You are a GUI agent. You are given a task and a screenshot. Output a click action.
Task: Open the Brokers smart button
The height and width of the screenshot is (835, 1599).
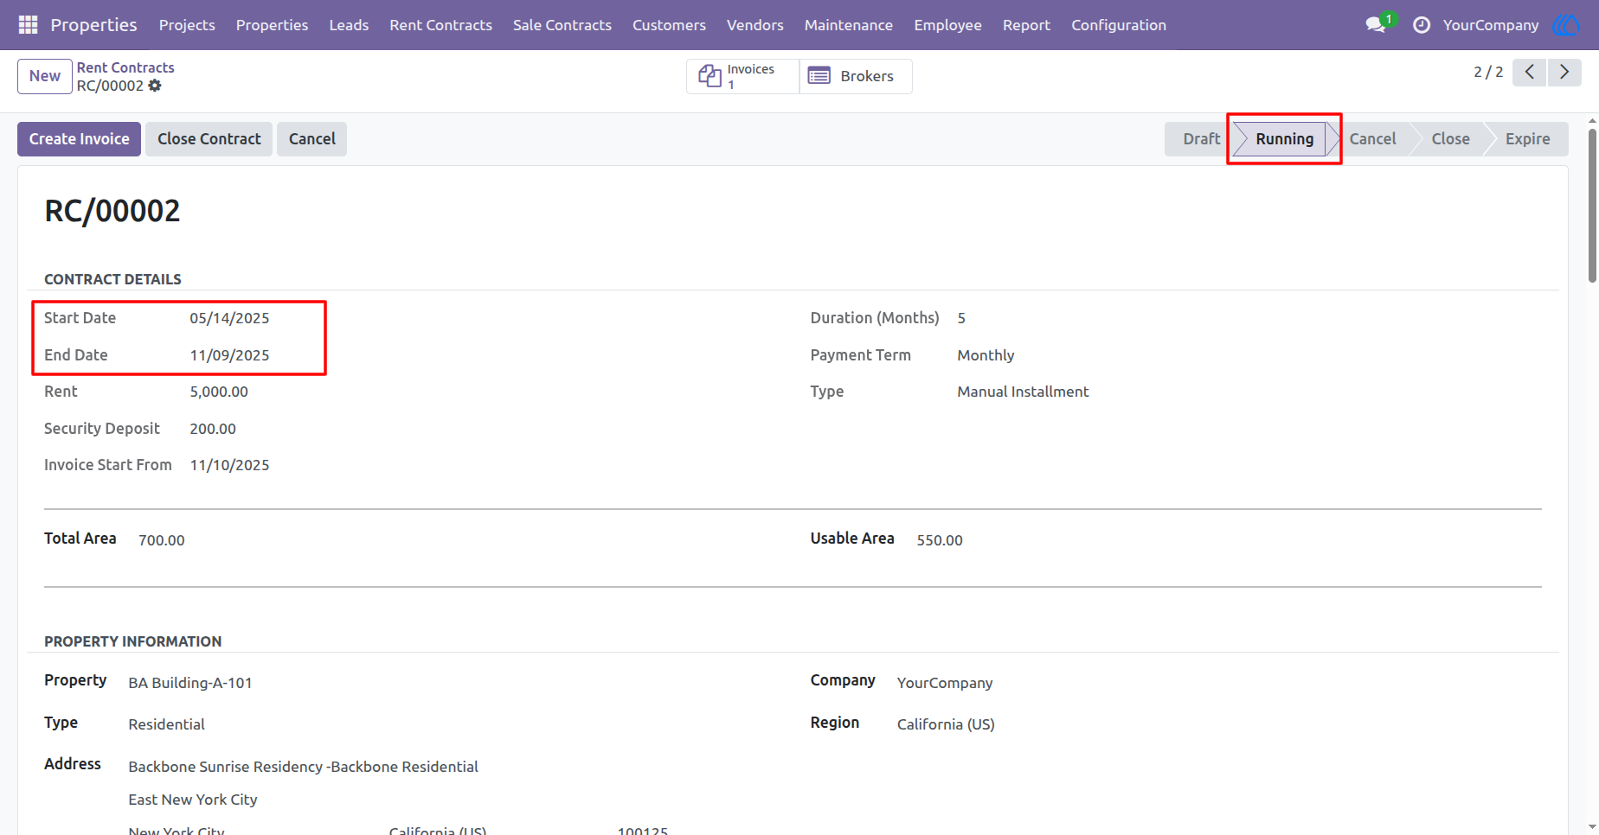pos(856,76)
